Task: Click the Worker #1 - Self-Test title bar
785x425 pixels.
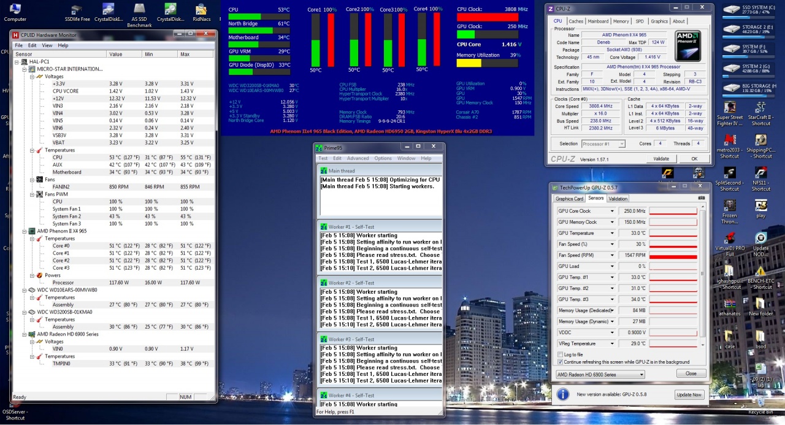Action: tap(379, 227)
